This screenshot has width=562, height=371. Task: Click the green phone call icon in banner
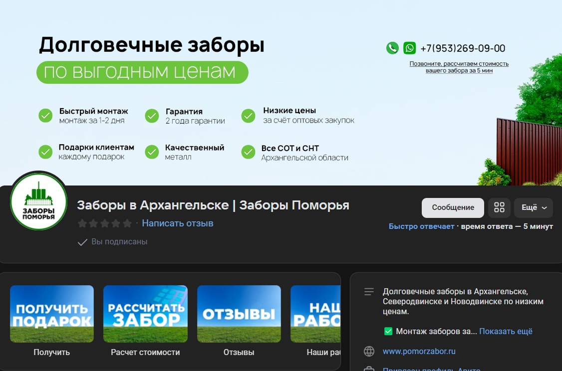[392, 48]
